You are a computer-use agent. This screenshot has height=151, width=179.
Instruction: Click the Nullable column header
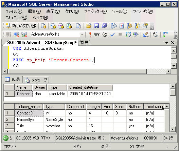[x=135, y=107]
